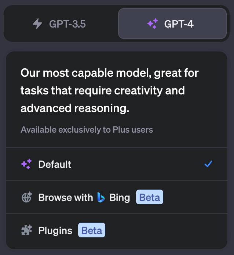Choose the Default mode label
This screenshot has height=255, width=234.
pos(55,164)
